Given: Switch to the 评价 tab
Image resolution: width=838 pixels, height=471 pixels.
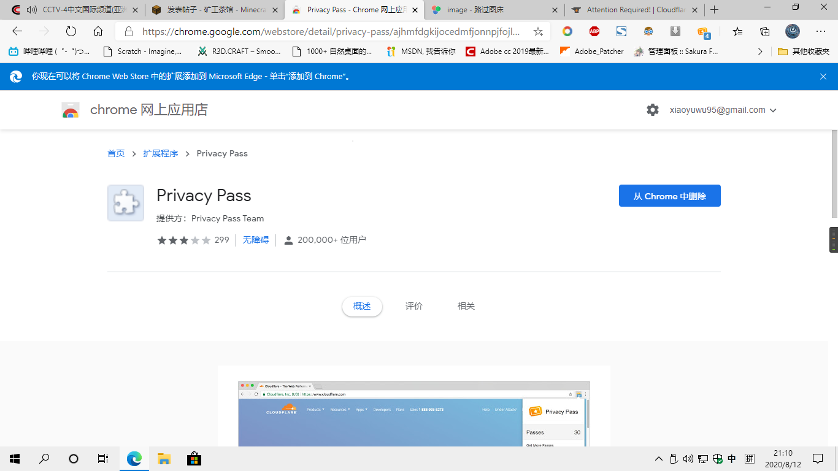Looking at the screenshot, I should (413, 306).
